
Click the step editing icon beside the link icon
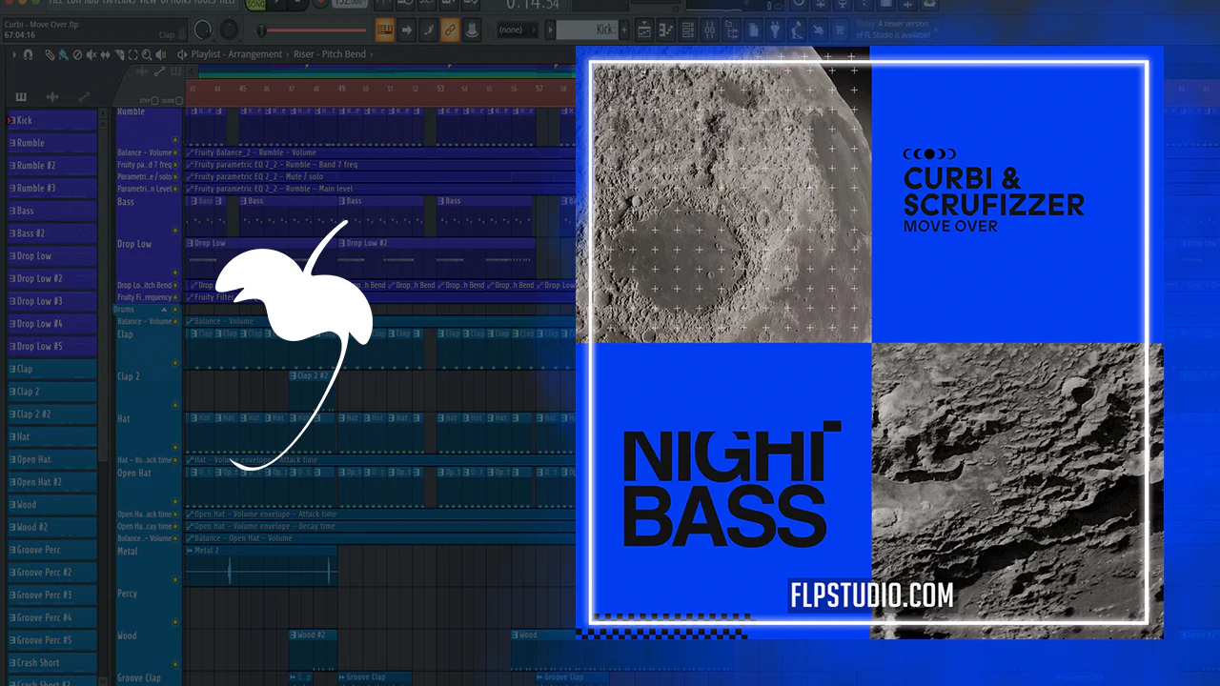pyautogui.click(x=428, y=30)
